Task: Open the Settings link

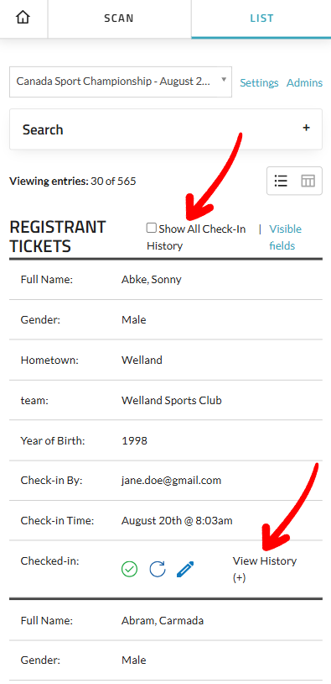Action: pyautogui.click(x=259, y=83)
